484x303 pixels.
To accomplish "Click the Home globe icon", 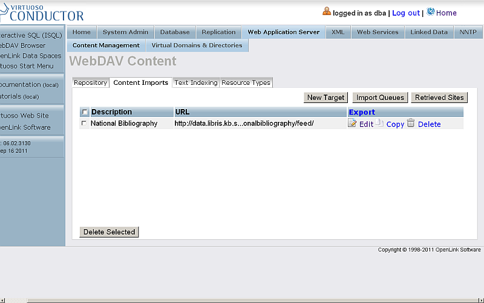I will (430, 12).
